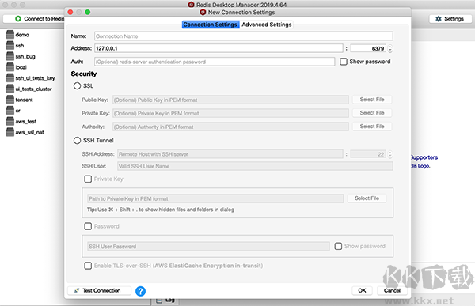475x306 pixels.
Task: Click the SSH User Password field
Action: (x=208, y=247)
